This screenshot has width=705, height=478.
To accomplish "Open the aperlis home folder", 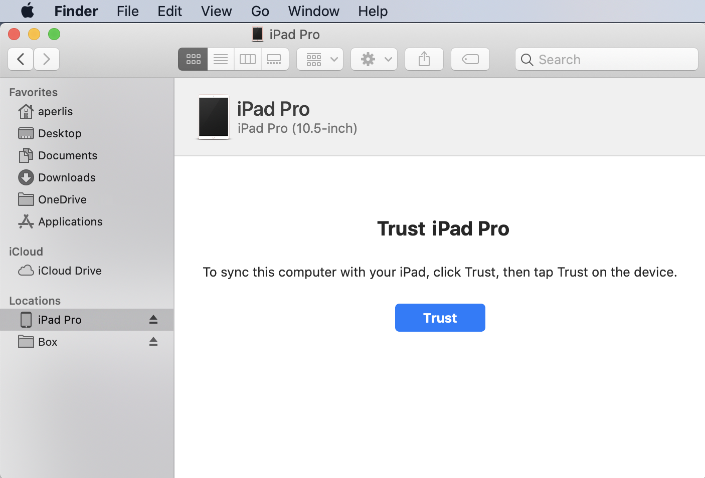I will click(x=87, y=111).
